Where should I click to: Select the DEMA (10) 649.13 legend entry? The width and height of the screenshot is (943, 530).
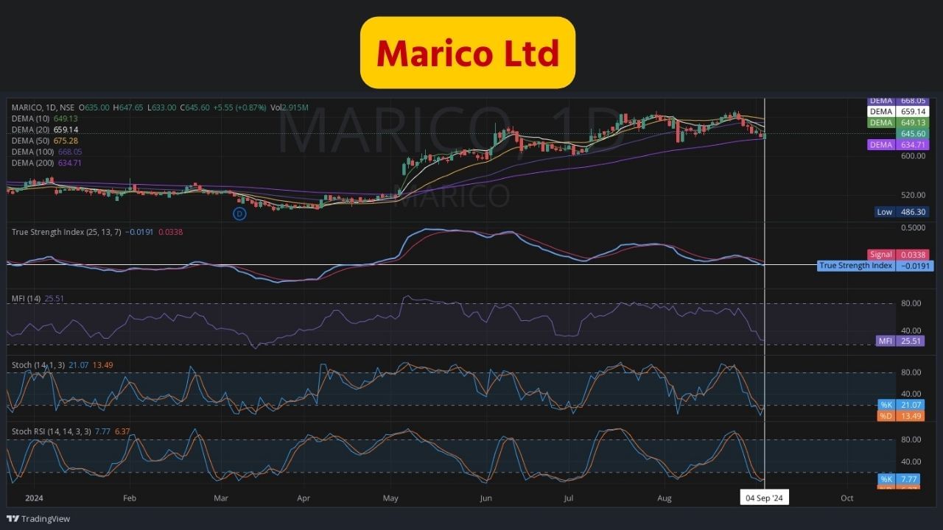click(44, 119)
